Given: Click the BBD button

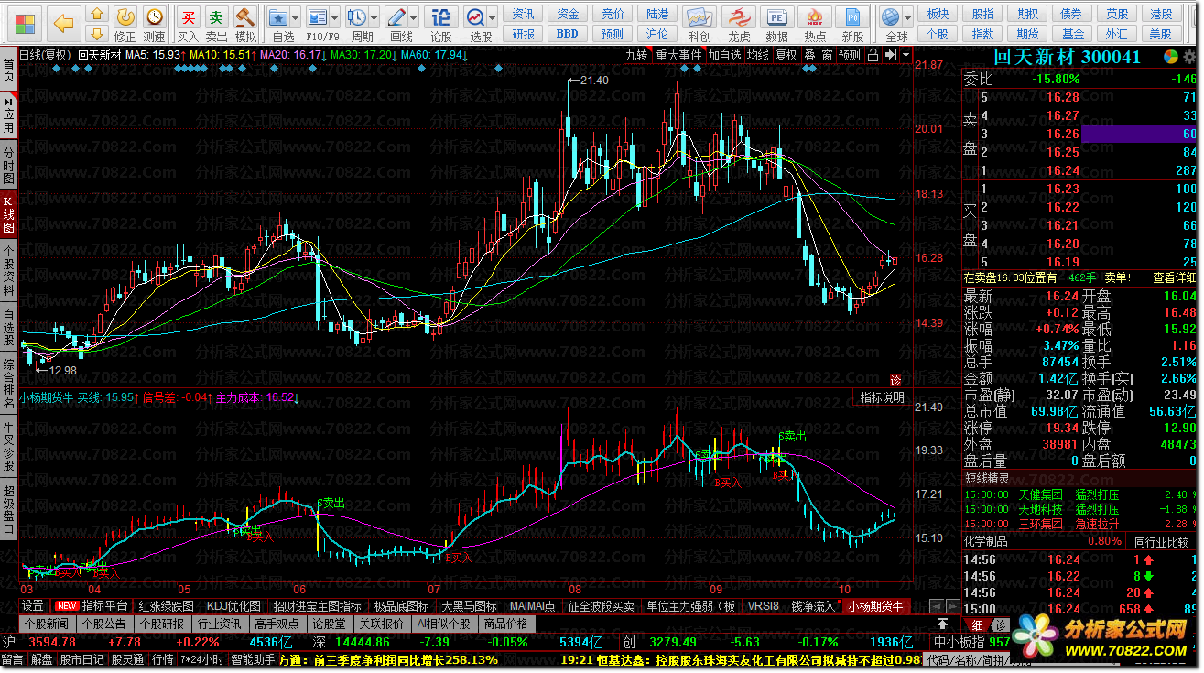Looking at the screenshot, I should click(x=568, y=34).
